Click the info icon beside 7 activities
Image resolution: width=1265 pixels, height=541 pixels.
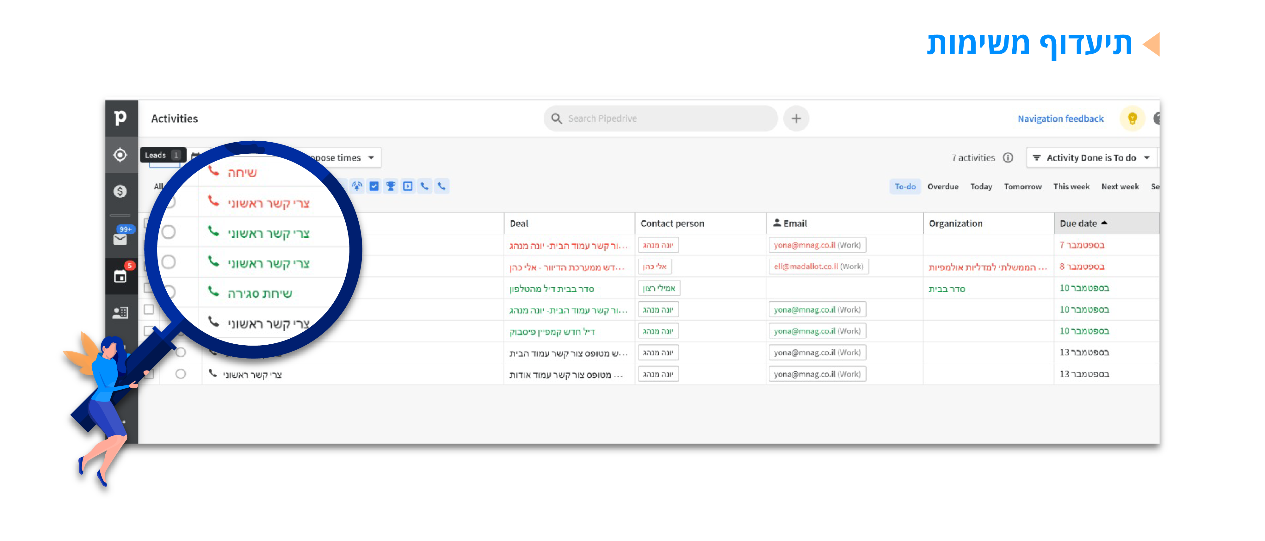click(x=1008, y=157)
